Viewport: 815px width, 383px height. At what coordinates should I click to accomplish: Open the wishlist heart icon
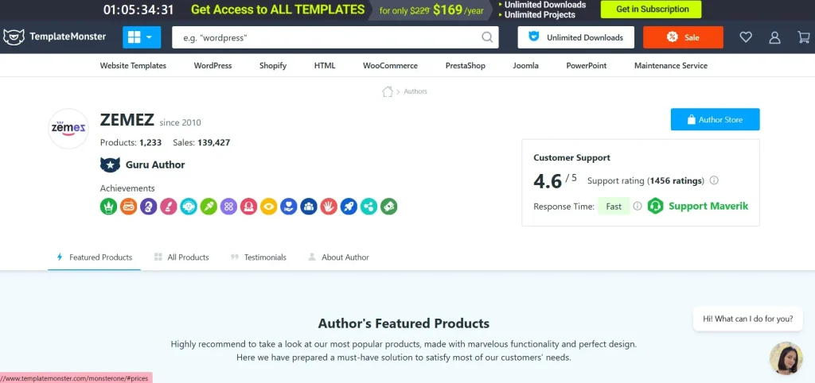tap(746, 37)
